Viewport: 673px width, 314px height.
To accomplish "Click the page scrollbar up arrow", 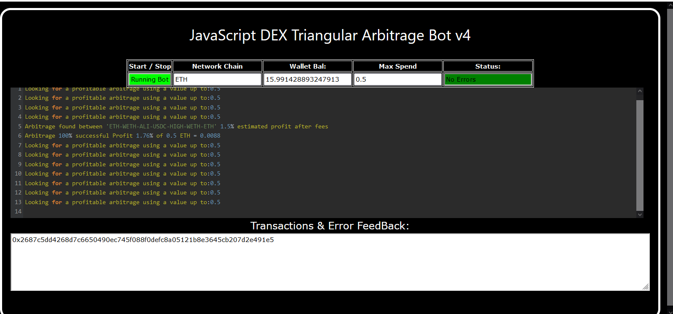I will coord(670,4).
